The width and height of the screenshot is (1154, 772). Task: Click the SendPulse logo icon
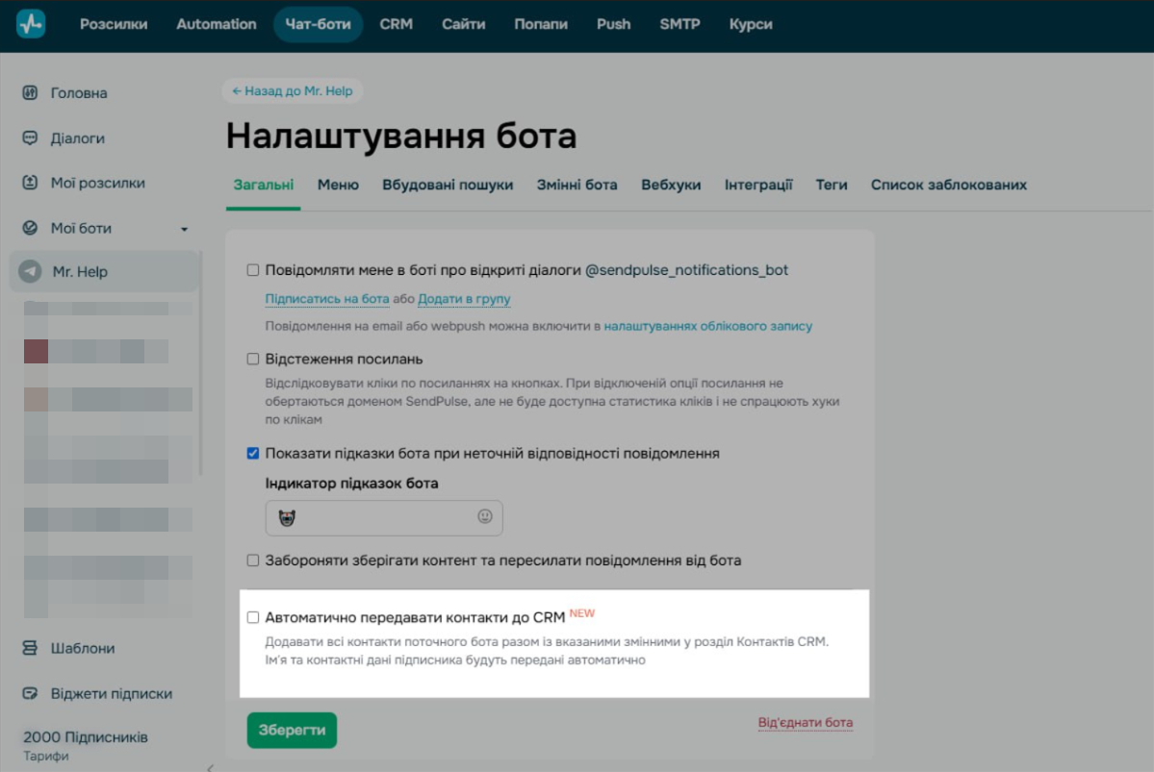pos(31,23)
